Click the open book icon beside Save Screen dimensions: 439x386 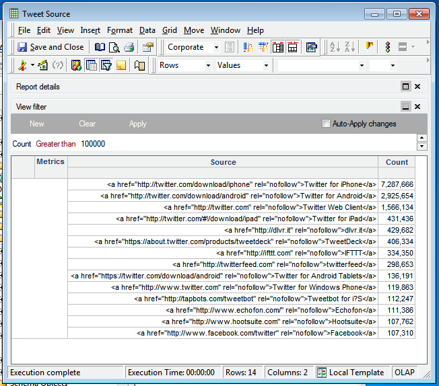pos(100,47)
